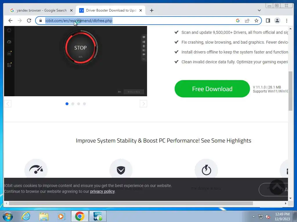Click the muted volume tray icon
Screen dimensions: 297x222
(268, 217)
